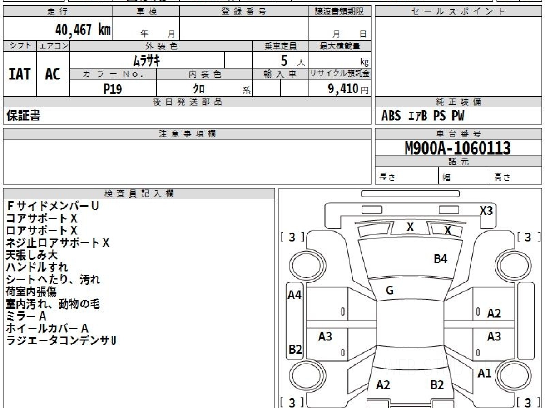Click inspector note ラジエータコンデンサU
Screen dimensions: 545x408
61,340
